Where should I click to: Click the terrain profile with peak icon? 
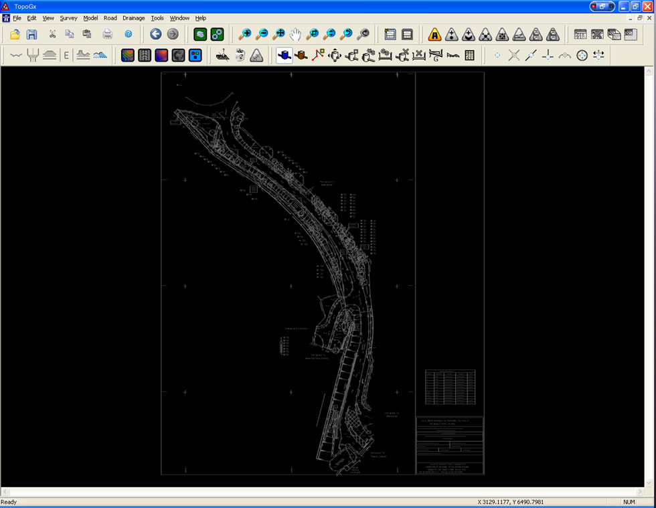83,56
